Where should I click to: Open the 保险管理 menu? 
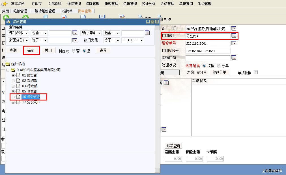pyautogui.click(x=93, y=4)
